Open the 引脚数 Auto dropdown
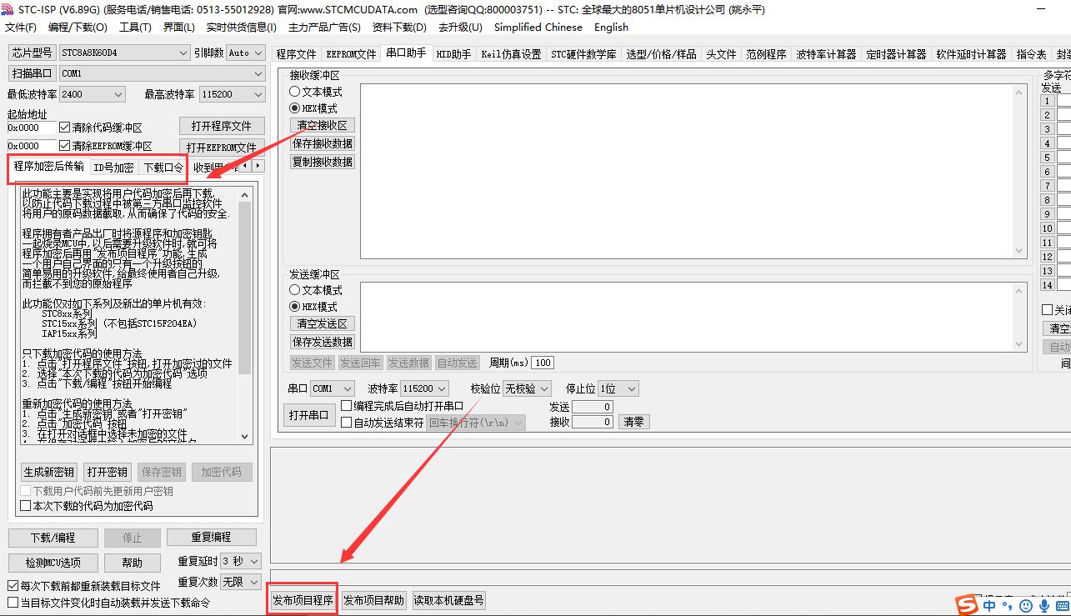The width and height of the screenshot is (1071, 616). (245, 53)
